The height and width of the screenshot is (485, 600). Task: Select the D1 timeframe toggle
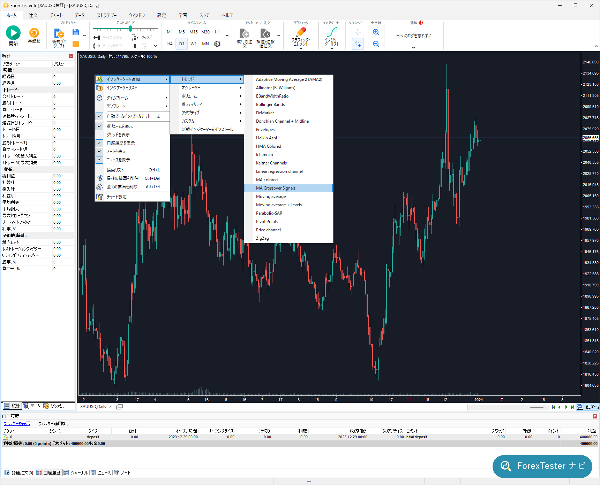coord(182,44)
